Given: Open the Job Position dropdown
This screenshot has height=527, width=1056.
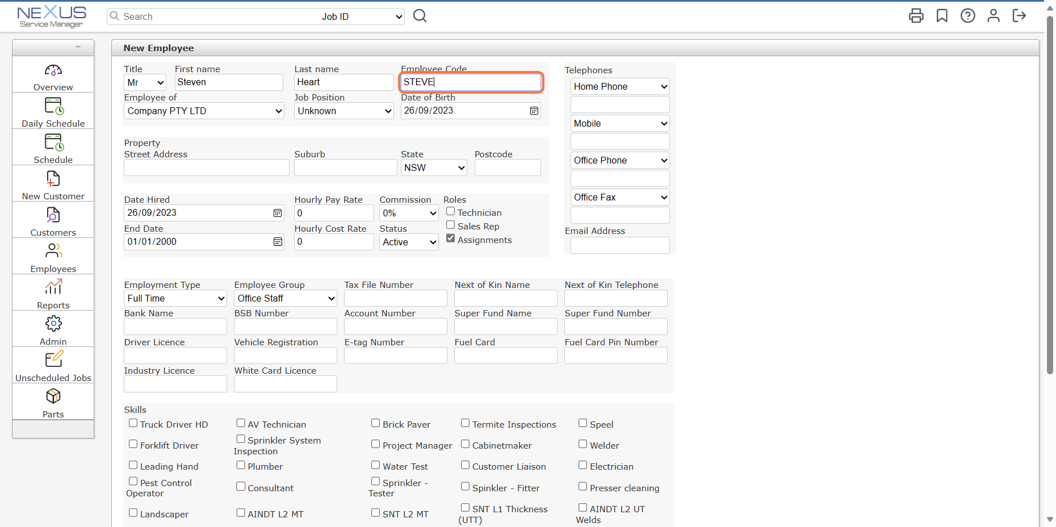Looking at the screenshot, I should (x=343, y=111).
